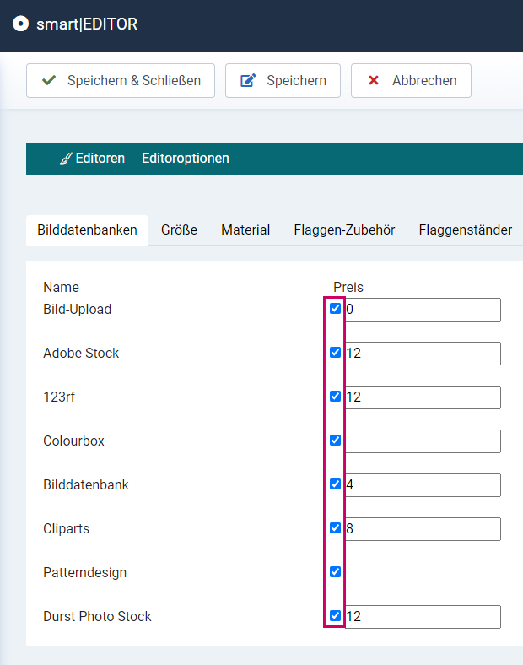Select the Flaggen-Zubehör tab
Image resolution: width=523 pixels, height=665 pixels.
coord(344,230)
